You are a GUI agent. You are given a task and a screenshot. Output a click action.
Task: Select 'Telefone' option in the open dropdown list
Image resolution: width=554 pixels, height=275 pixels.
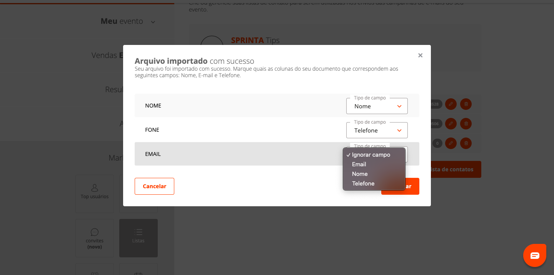coord(374,184)
